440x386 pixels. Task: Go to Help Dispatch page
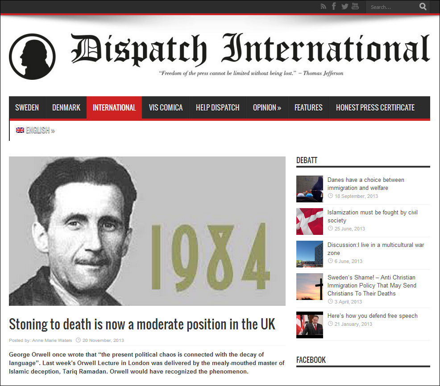[x=217, y=107]
